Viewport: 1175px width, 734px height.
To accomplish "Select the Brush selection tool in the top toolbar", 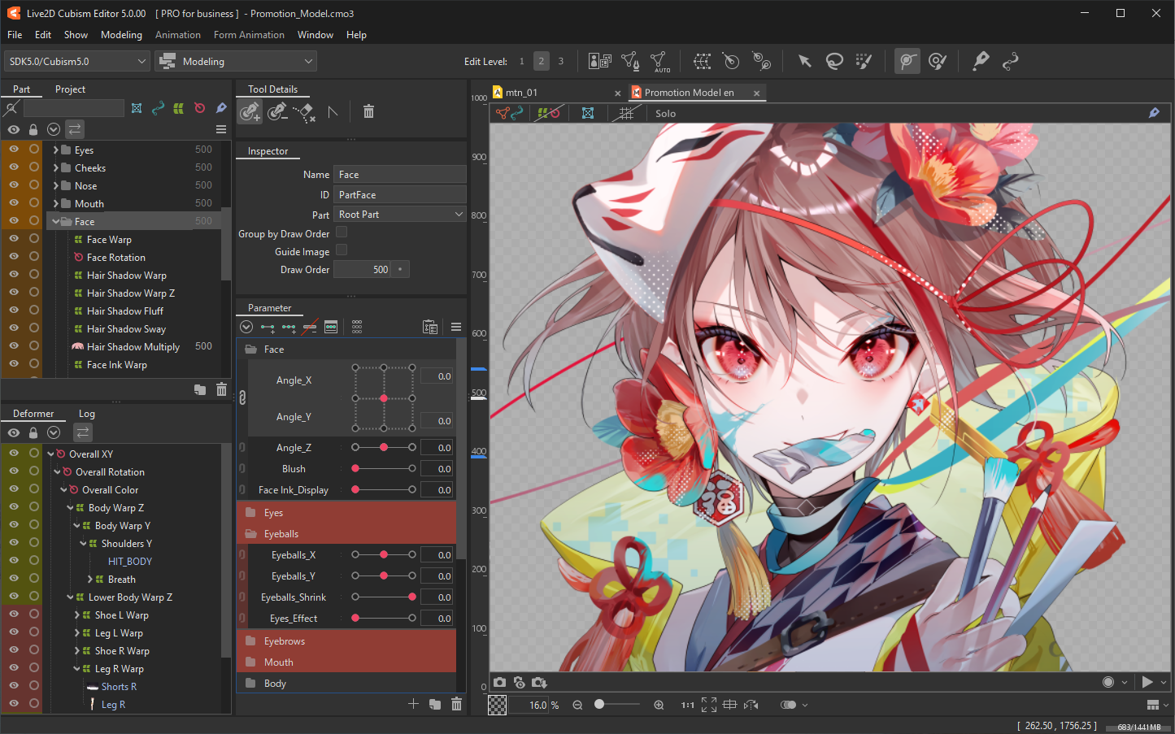I will [864, 61].
